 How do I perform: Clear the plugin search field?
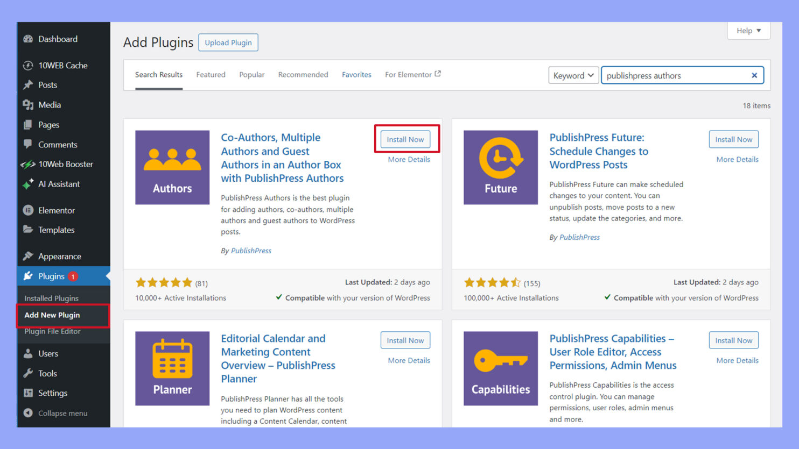[754, 75]
